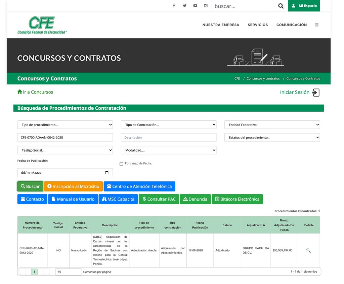
Task: Enable the Por rango de Fecha checkbox
Action: click(x=121, y=164)
